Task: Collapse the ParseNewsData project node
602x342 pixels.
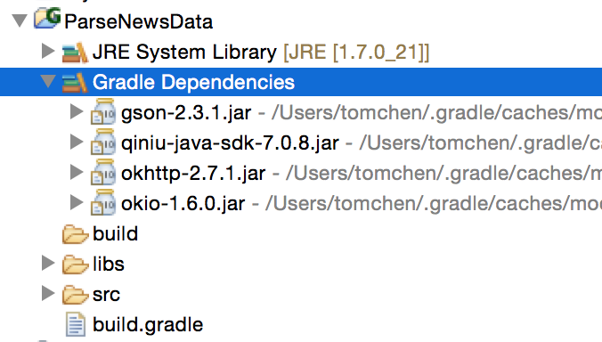Action: [x=20, y=20]
